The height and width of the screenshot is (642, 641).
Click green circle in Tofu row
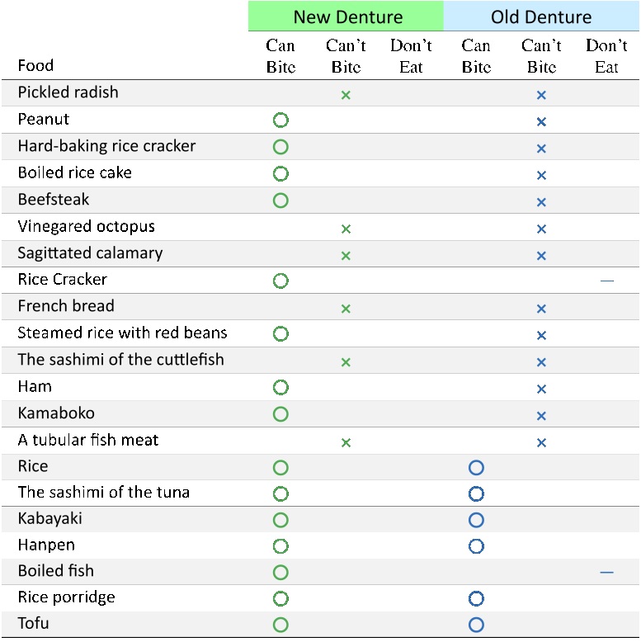[x=280, y=625]
